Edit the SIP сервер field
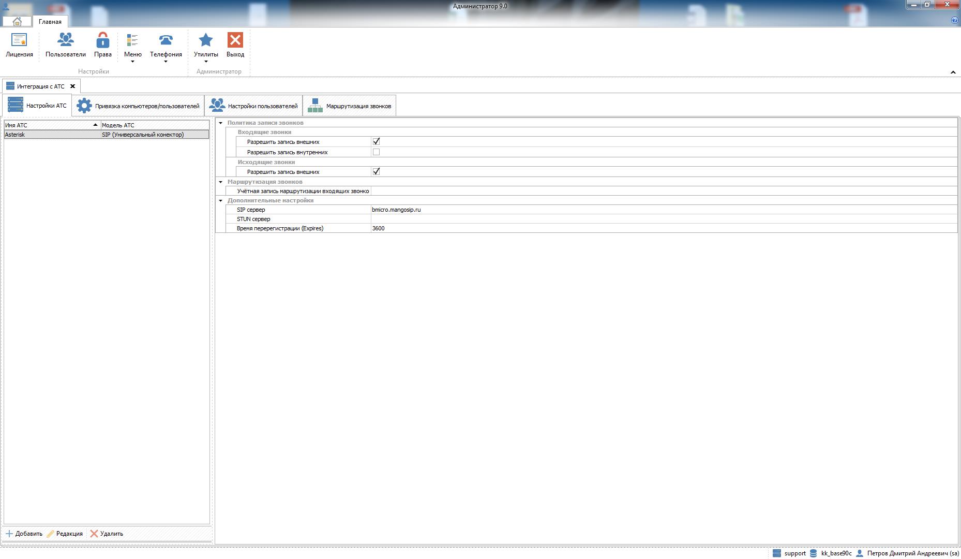Screen dimensions: 961x559 664,210
